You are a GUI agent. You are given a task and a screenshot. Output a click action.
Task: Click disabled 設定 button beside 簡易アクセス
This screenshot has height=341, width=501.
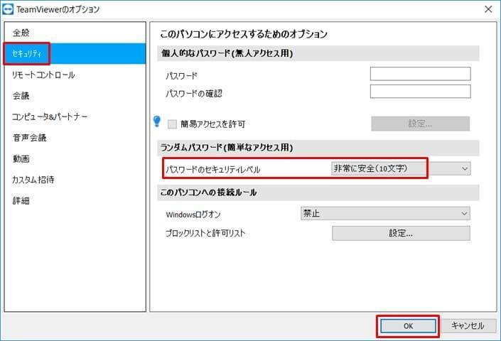tap(420, 124)
